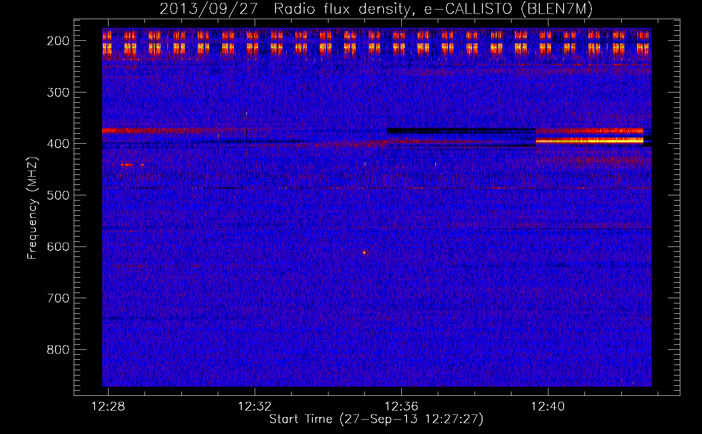Click the "Start Time (27-Sep-13 12:27:27)" label
The height and width of the screenshot is (434, 702).
[376, 419]
